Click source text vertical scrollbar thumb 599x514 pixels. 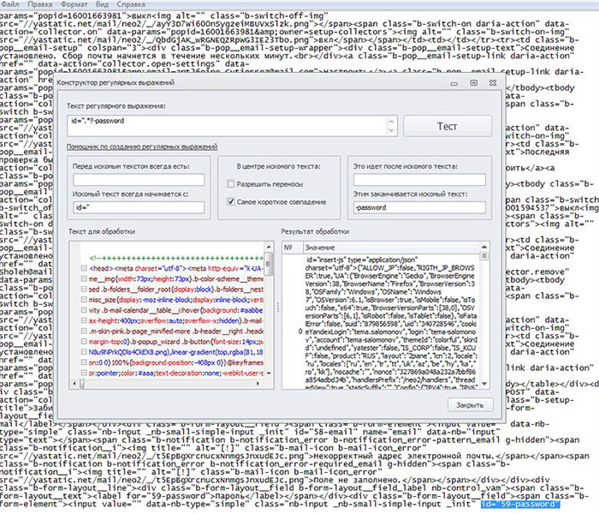269,264
